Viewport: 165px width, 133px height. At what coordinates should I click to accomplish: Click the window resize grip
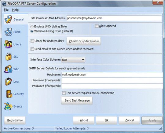click(161, 129)
